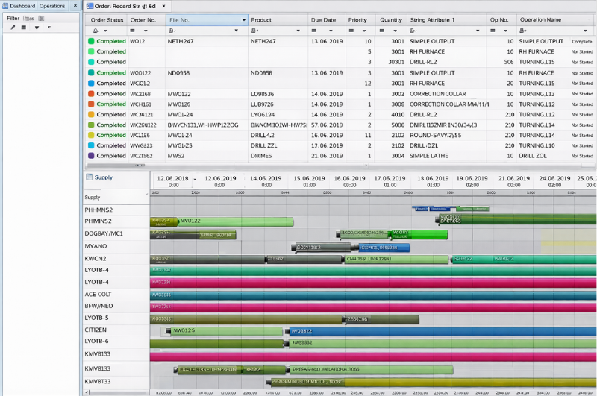Open Order No. filter operator dropdown

(x=146, y=31)
